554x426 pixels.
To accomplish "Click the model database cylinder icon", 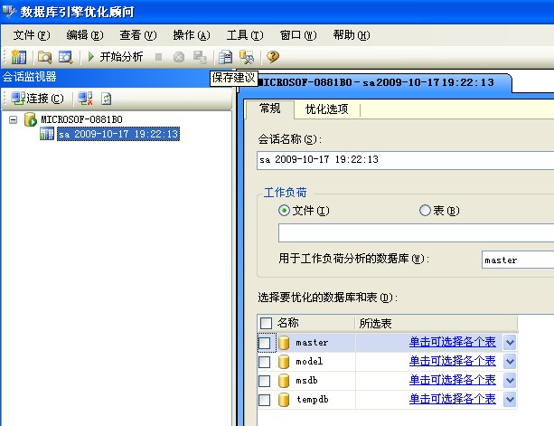I will [284, 362].
